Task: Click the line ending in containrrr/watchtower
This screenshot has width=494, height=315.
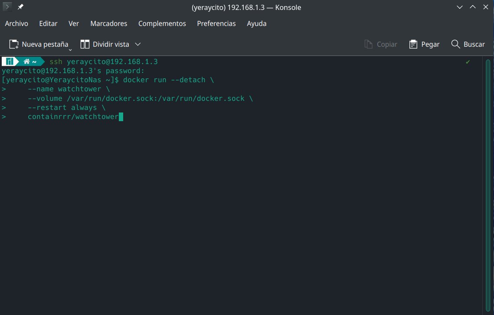Action: click(x=73, y=117)
